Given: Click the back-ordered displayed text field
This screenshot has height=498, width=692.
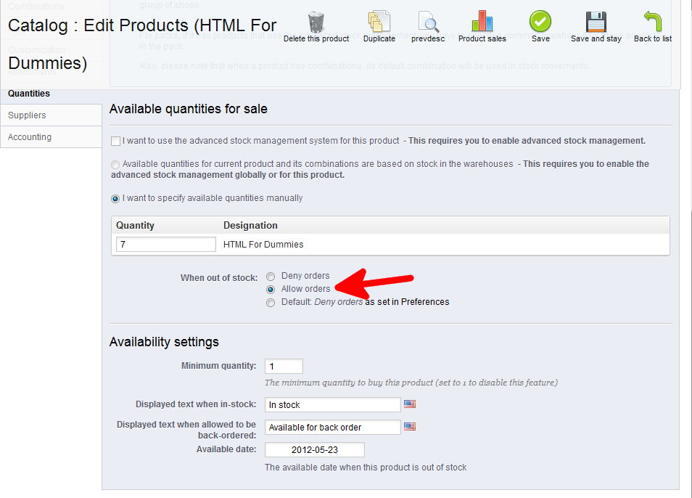Looking at the screenshot, I should coord(333,427).
